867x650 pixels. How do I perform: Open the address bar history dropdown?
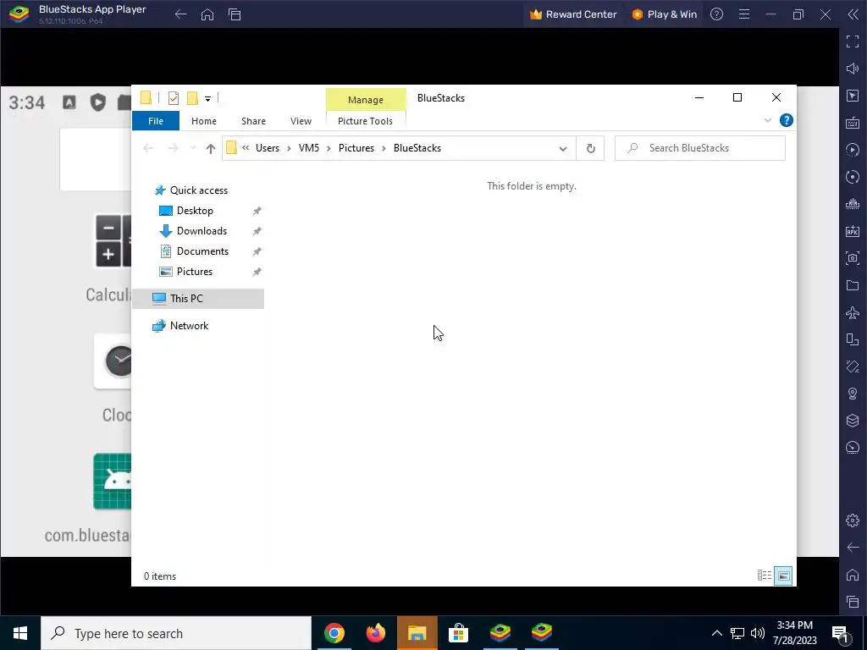563,148
